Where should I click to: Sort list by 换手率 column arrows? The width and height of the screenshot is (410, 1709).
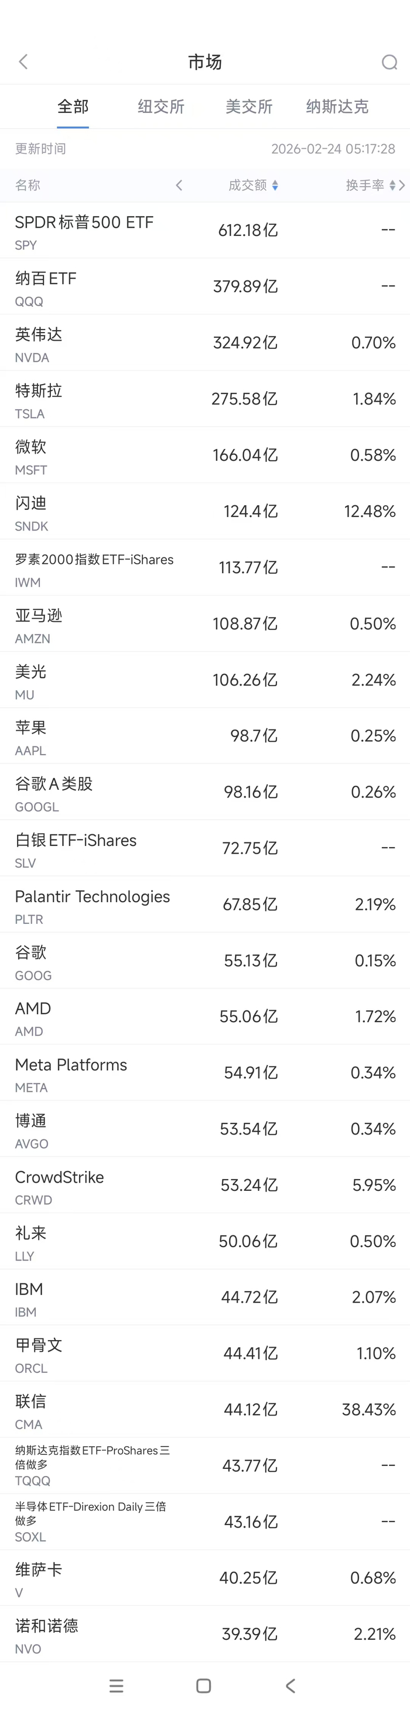(x=392, y=186)
